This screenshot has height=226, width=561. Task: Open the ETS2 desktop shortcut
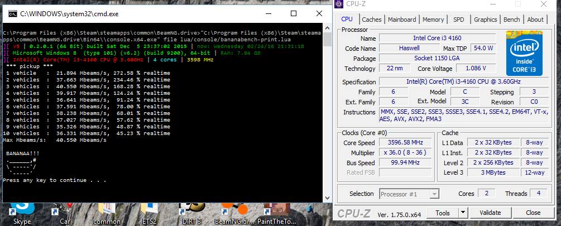pyautogui.click(x=149, y=214)
